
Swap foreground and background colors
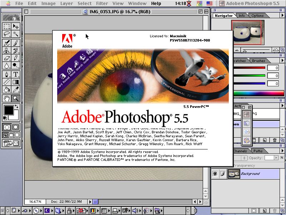pos(16,106)
